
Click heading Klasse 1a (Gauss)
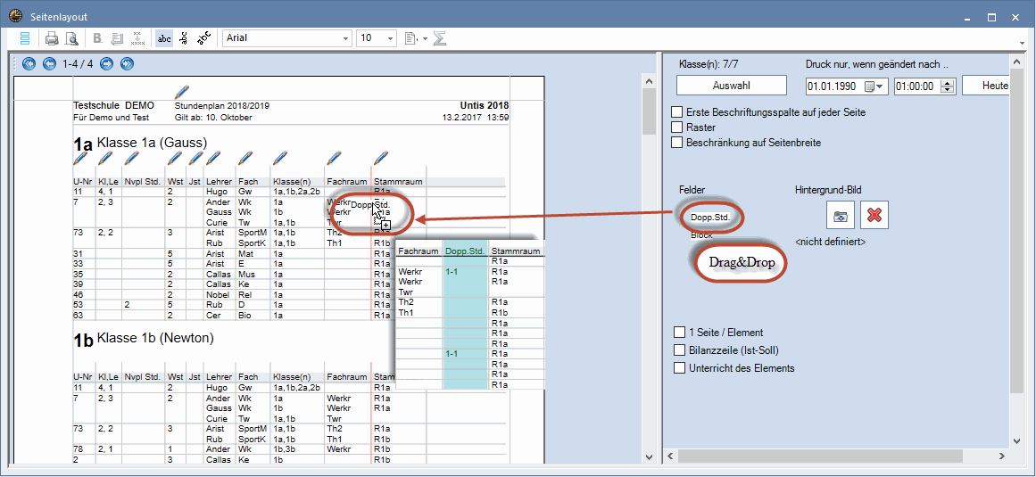coord(152,143)
